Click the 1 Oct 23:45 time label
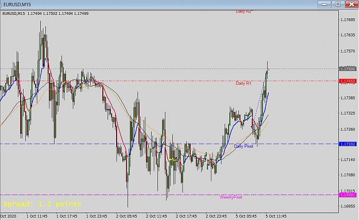This screenshot has width=359, height=220. (x=96, y=216)
